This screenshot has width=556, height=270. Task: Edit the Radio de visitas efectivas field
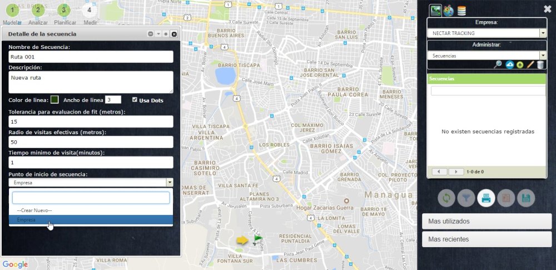[91, 142]
